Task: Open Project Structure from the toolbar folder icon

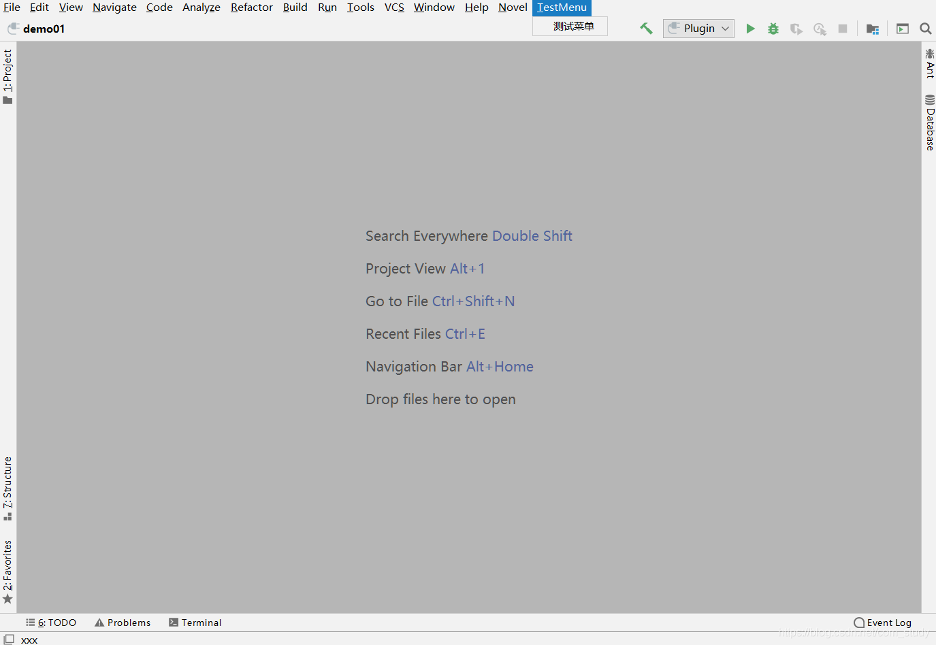Action: (x=873, y=29)
